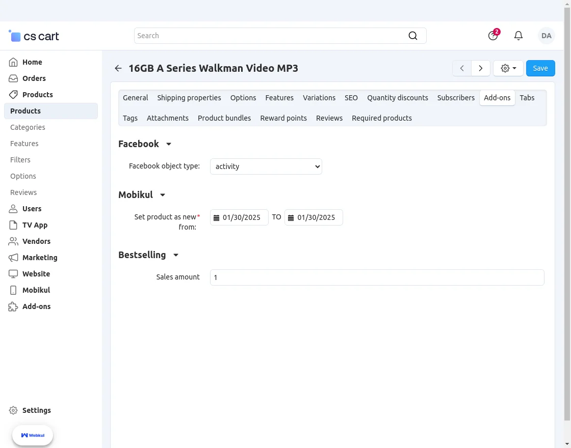Collapse the Mobikul section
The image size is (571, 448).
point(163,195)
